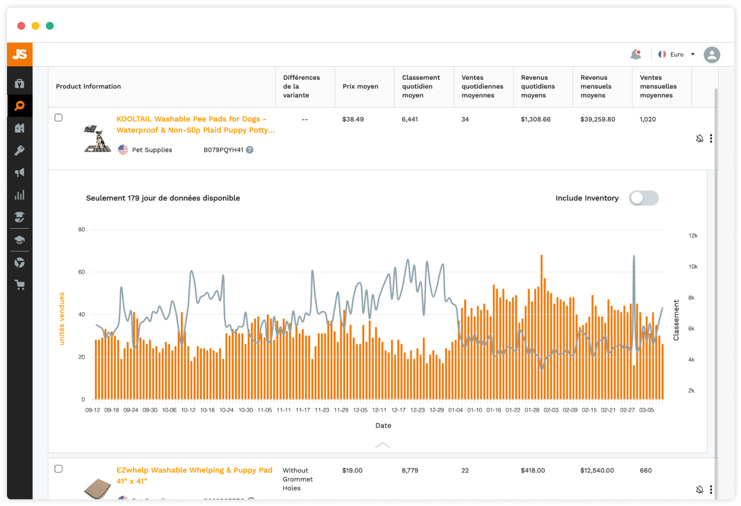Click the Chrome icon in the sidebar
This screenshot has width=741, height=506.
pos(19,263)
